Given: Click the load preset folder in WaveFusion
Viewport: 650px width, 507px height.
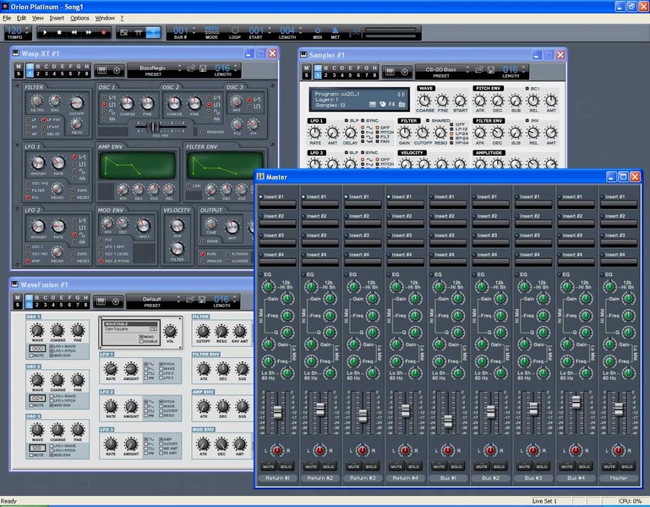Looking at the screenshot, I should pyautogui.click(x=192, y=300).
